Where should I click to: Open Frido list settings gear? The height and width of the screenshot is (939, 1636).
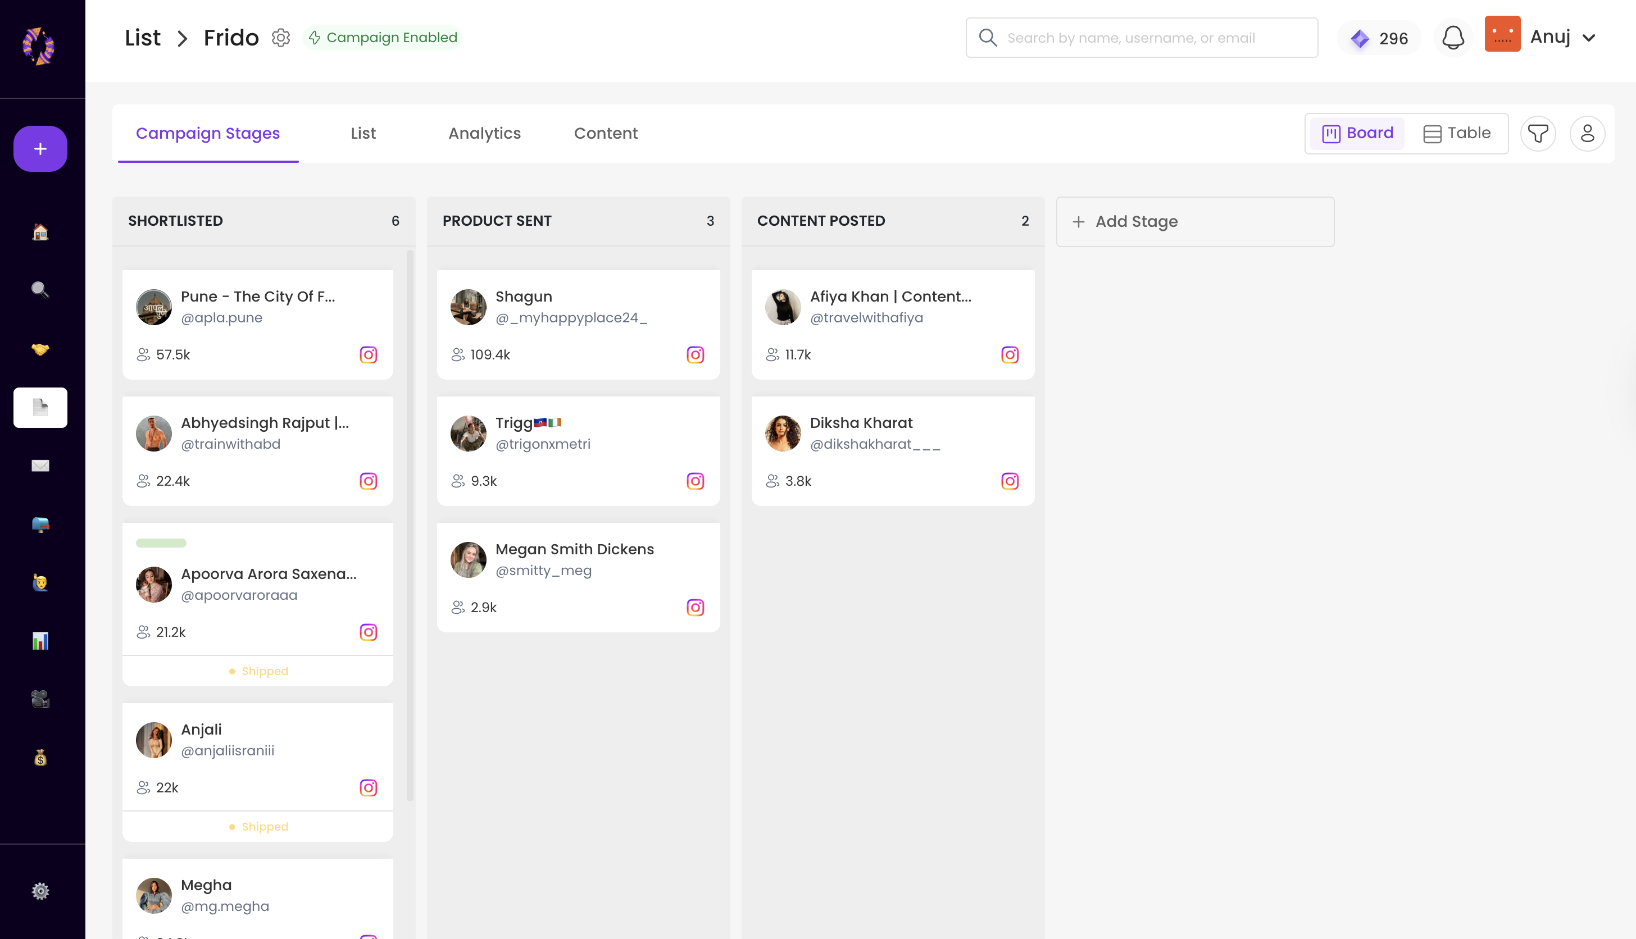[x=280, y=38]
